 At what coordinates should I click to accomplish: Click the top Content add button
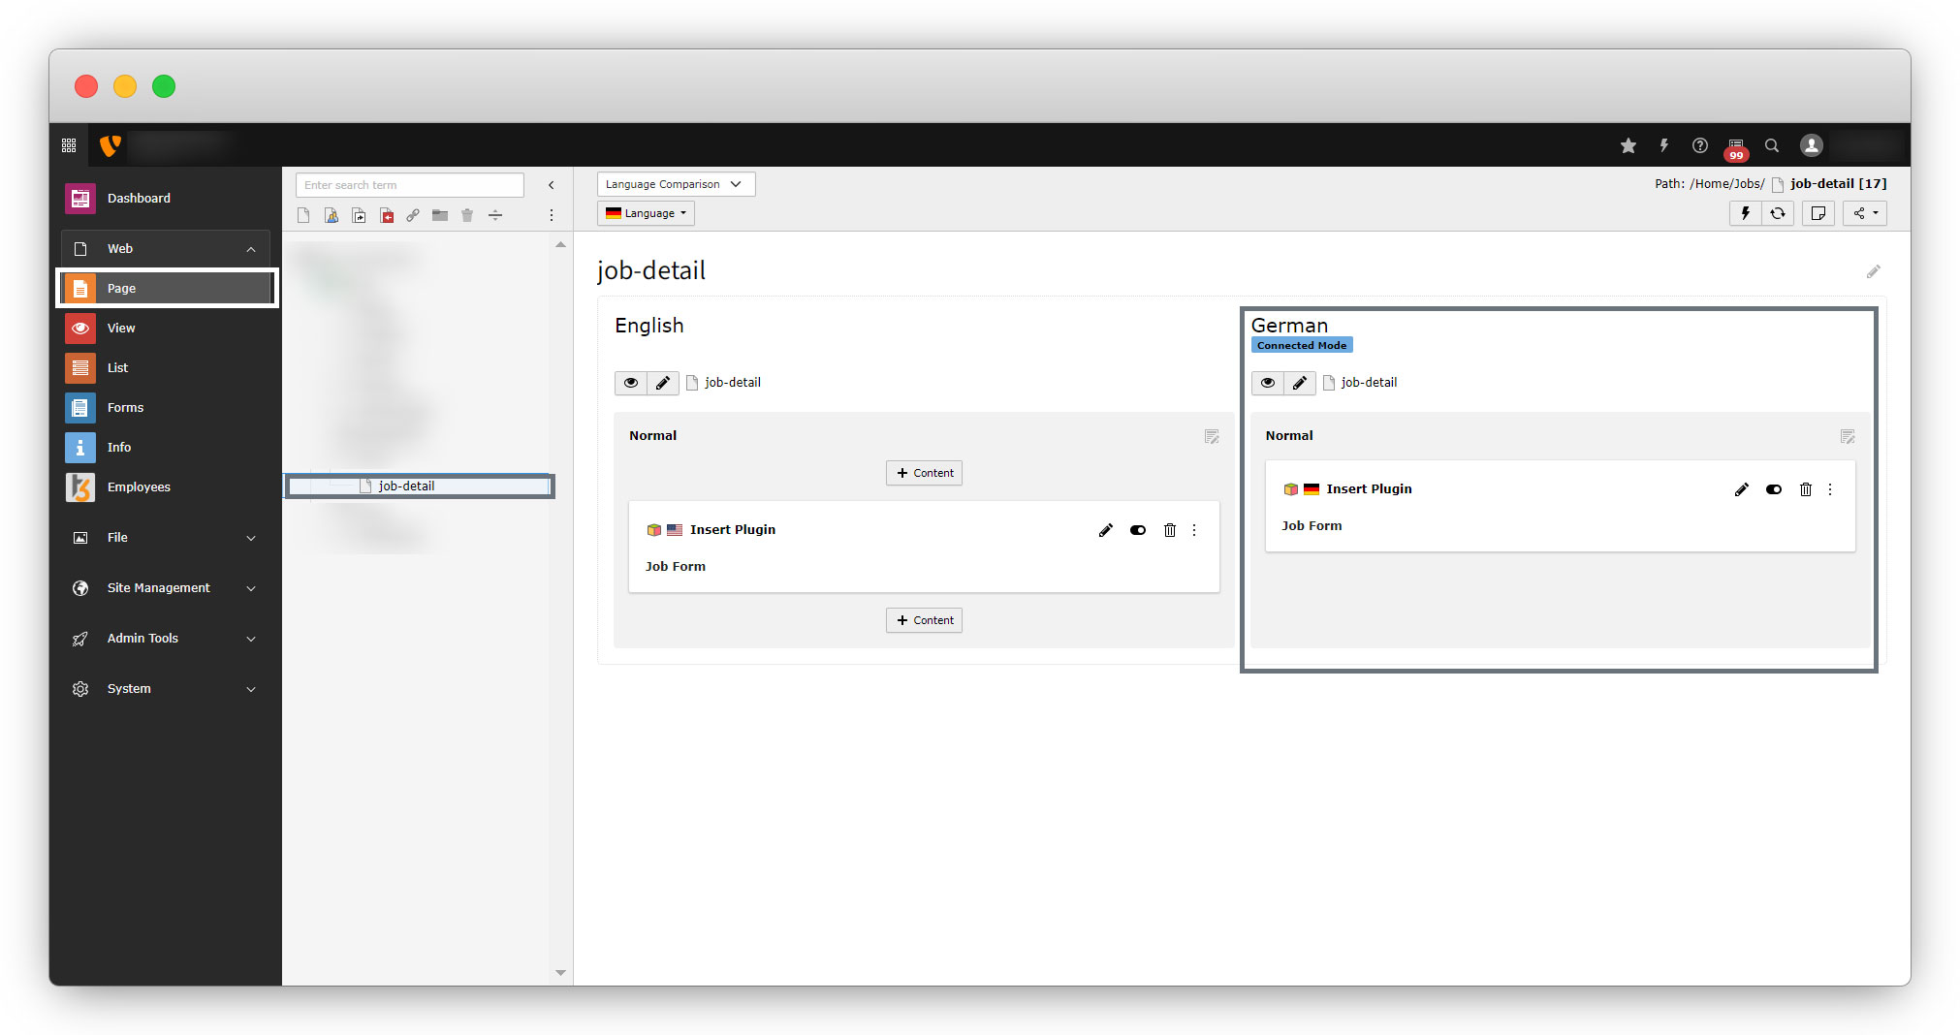pos(924,473)
